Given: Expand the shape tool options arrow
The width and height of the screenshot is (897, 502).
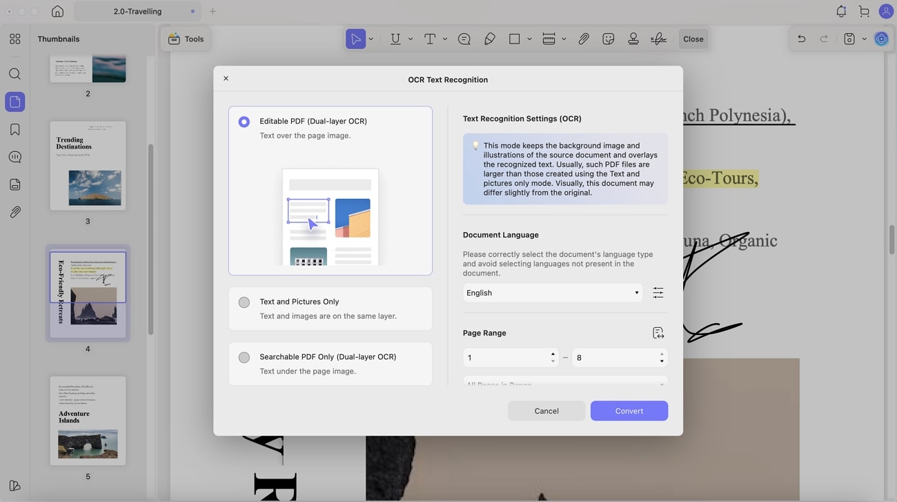Looking at the screenshot, I should (x=529, y=39).
